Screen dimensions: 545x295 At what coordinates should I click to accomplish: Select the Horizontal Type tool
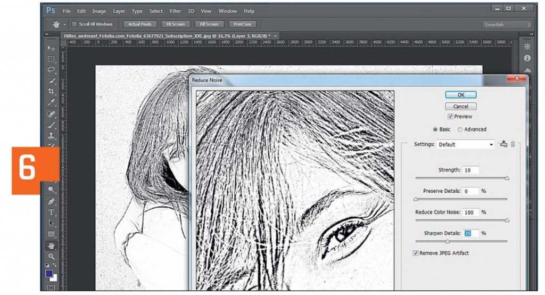(52, 212)
